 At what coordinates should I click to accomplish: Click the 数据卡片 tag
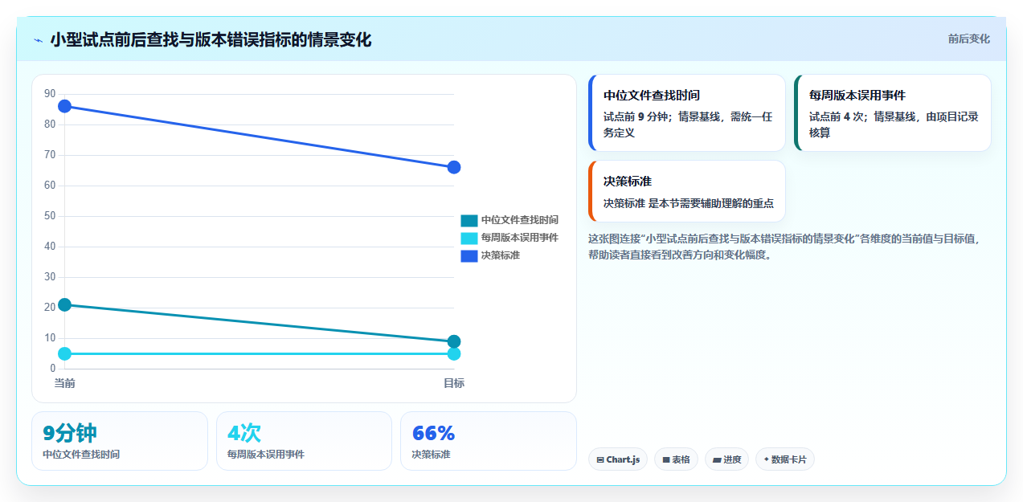(785, 459)
